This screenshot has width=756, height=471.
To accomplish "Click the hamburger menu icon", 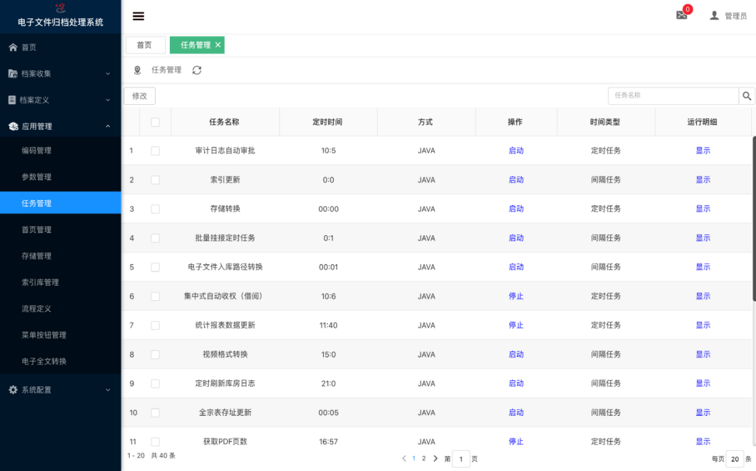I will point(138,16).
